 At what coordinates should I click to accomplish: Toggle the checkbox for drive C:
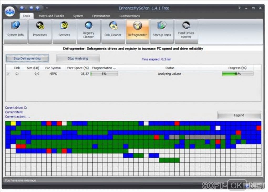[x=8, y=74]
